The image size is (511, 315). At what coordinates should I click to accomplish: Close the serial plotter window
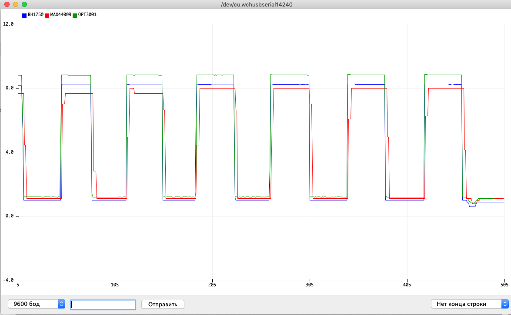click(7, 4)
